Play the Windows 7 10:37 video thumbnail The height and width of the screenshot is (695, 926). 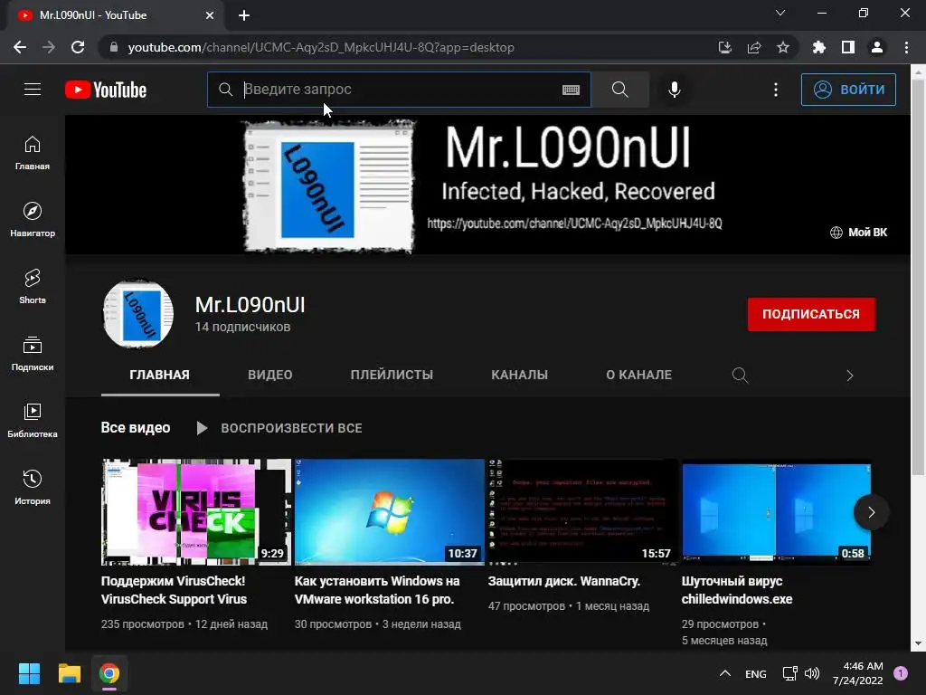(x=389, y=512)
